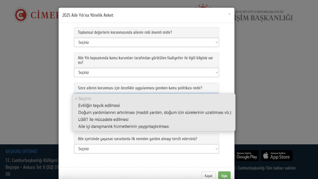Open the dropdown under 'Aile içerisinde yaşanan sorunlarda' question
Image resolution: width=318 pixels, height=179 pixels.
coord(146,149)
